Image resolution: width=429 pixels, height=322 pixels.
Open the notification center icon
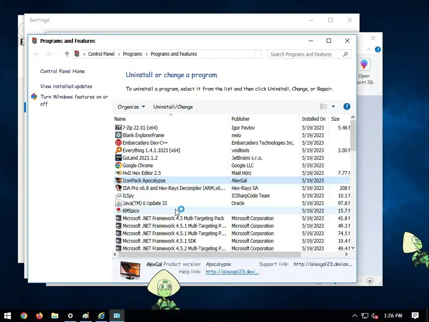415,316
